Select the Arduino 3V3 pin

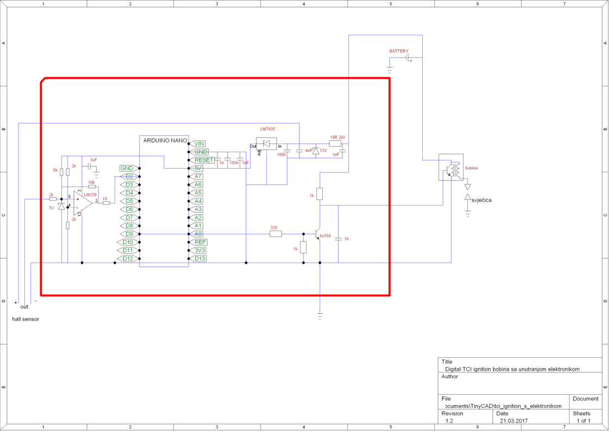(x=198, y=250)
